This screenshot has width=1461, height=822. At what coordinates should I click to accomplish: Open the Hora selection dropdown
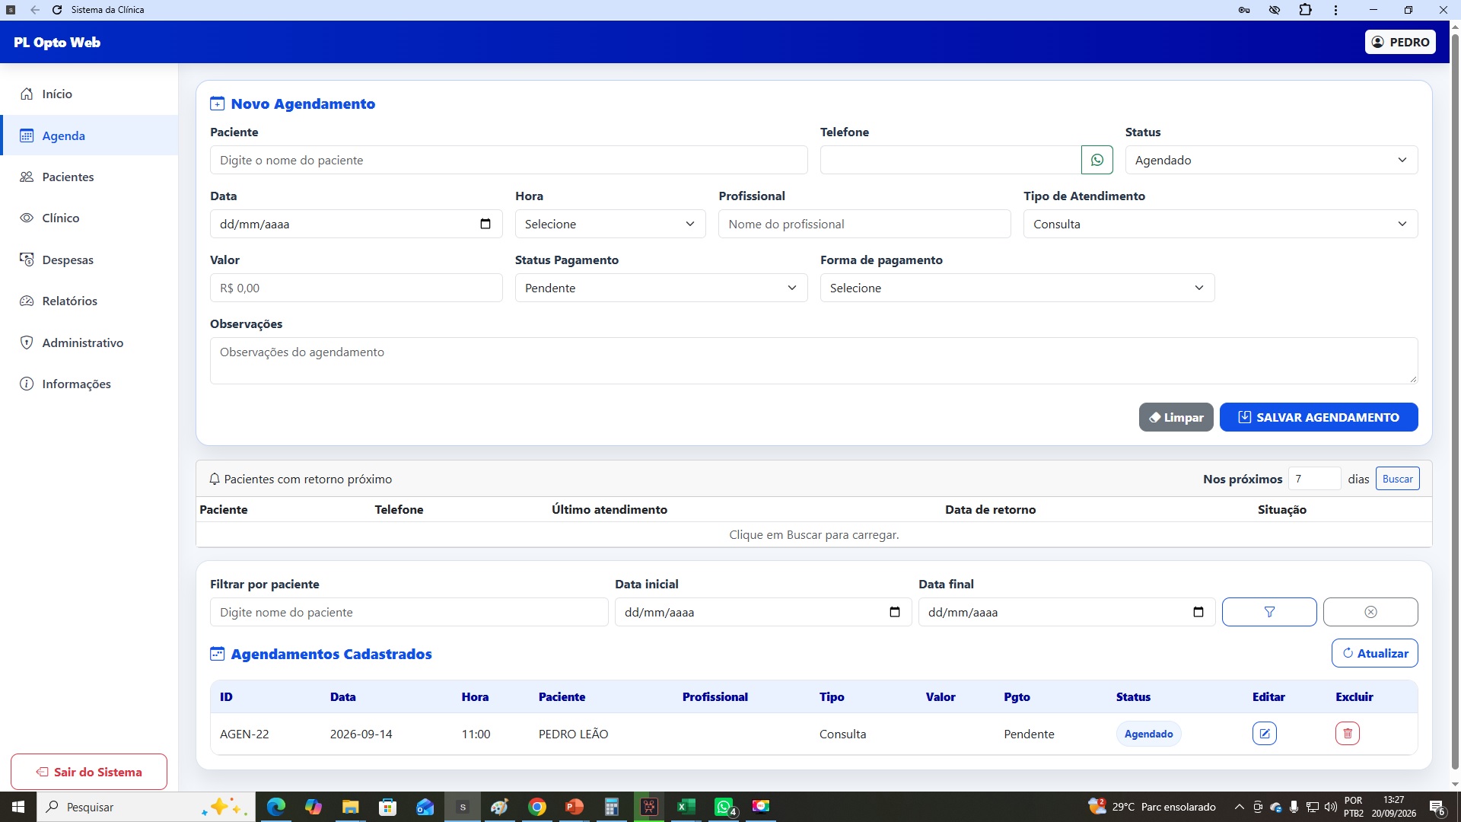[x=610, y=224]
